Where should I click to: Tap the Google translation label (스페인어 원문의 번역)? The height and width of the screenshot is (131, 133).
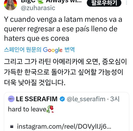point(39,50)
